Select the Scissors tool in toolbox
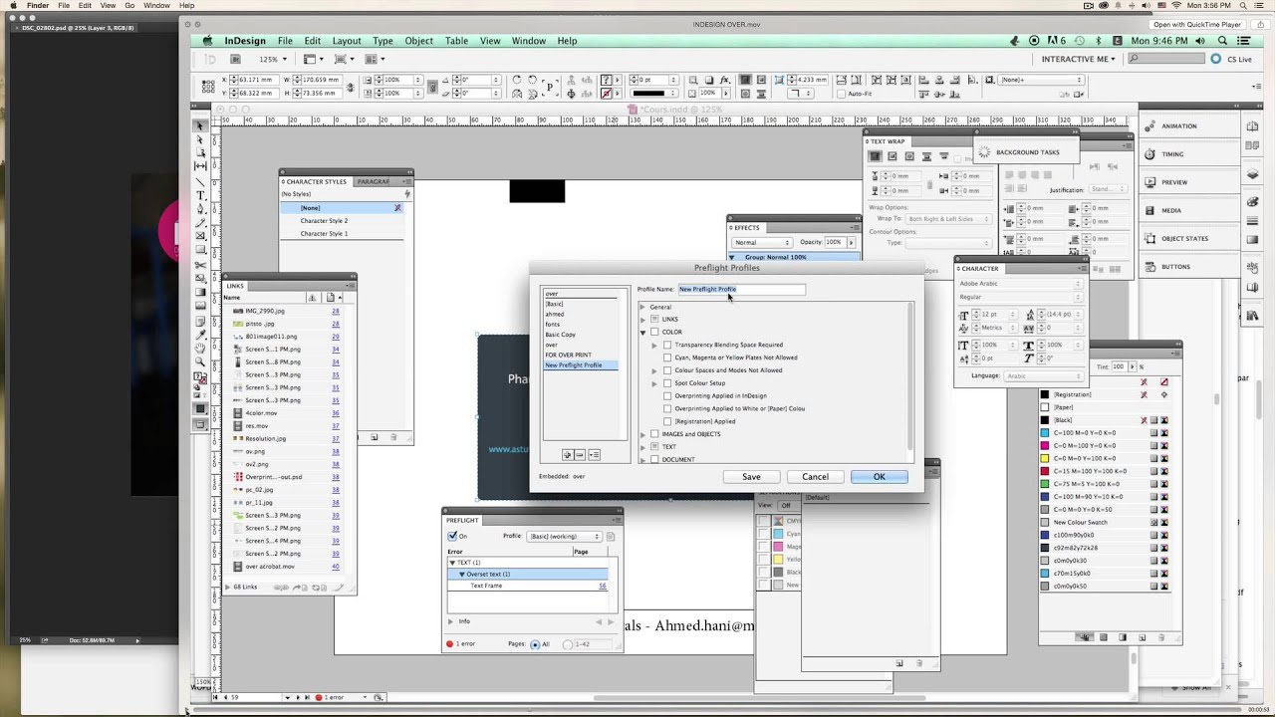 coord(200,265)
